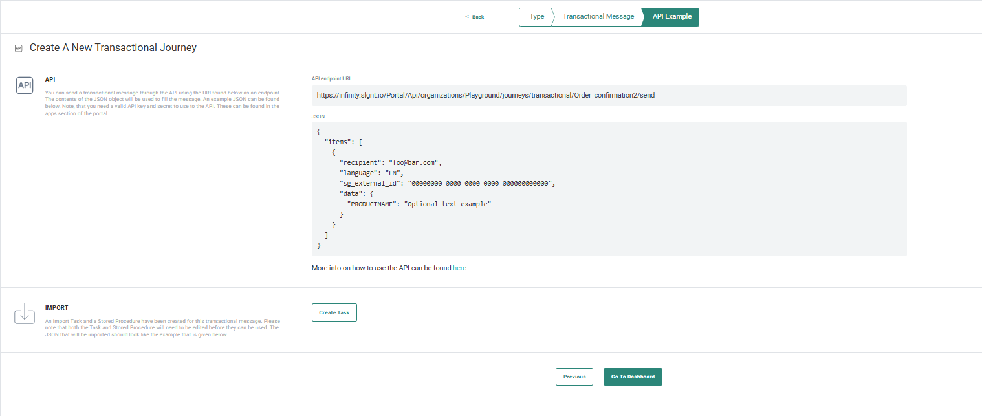Open the Transactional Message step
This screenshot has width=982, height=416.
(x=598, y=17)
